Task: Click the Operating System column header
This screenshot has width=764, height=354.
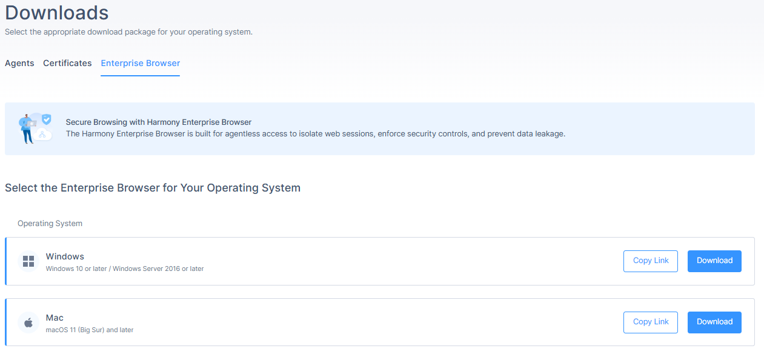Action: click(x=50, y=224)
